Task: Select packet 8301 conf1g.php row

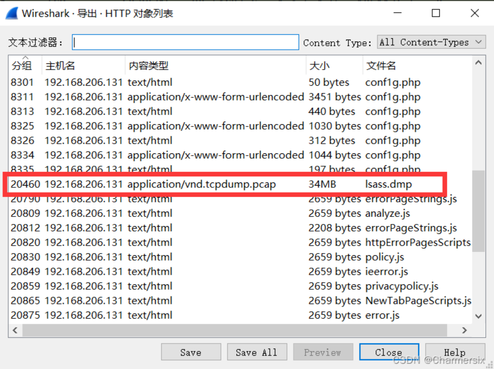Action: [x=241, y=82]
